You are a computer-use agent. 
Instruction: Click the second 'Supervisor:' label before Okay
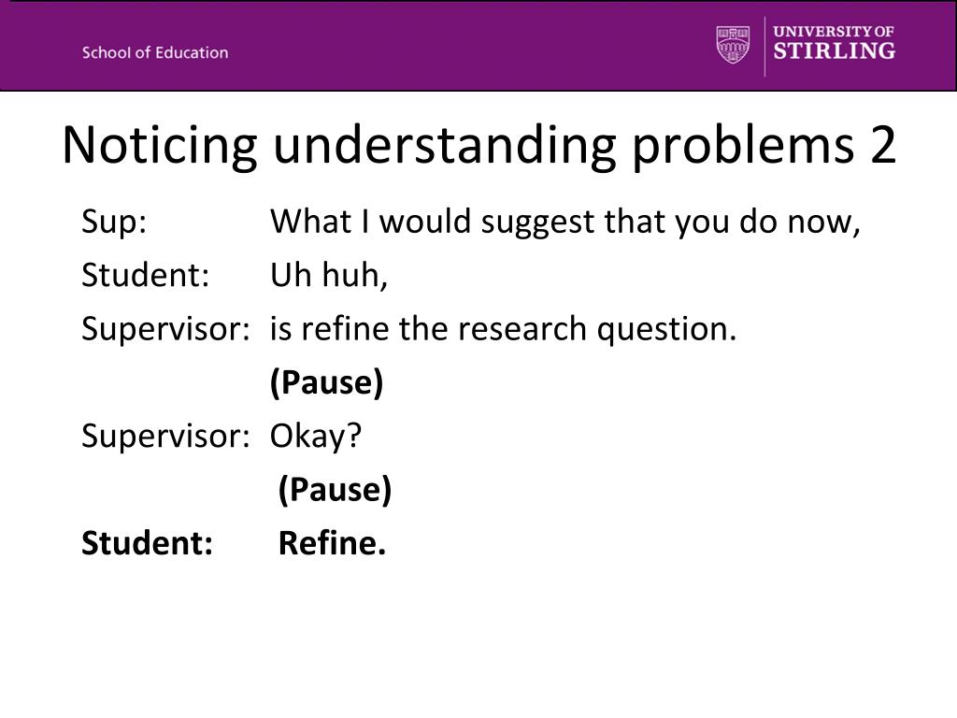[x=165, y=436]
